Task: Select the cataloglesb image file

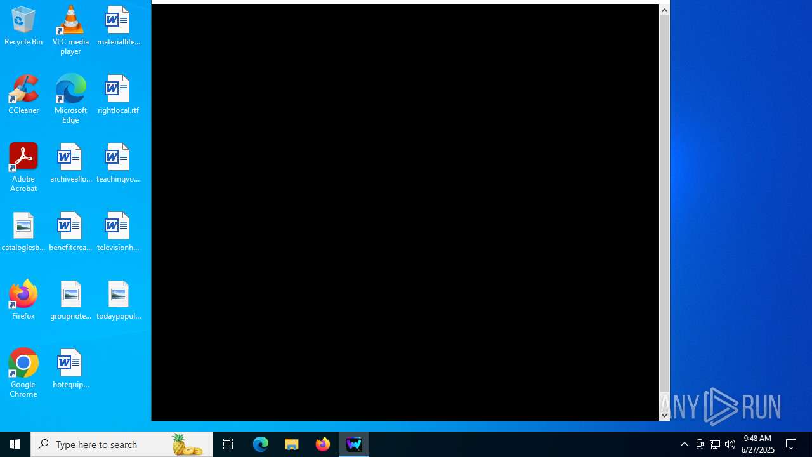Action: [23, 232]
